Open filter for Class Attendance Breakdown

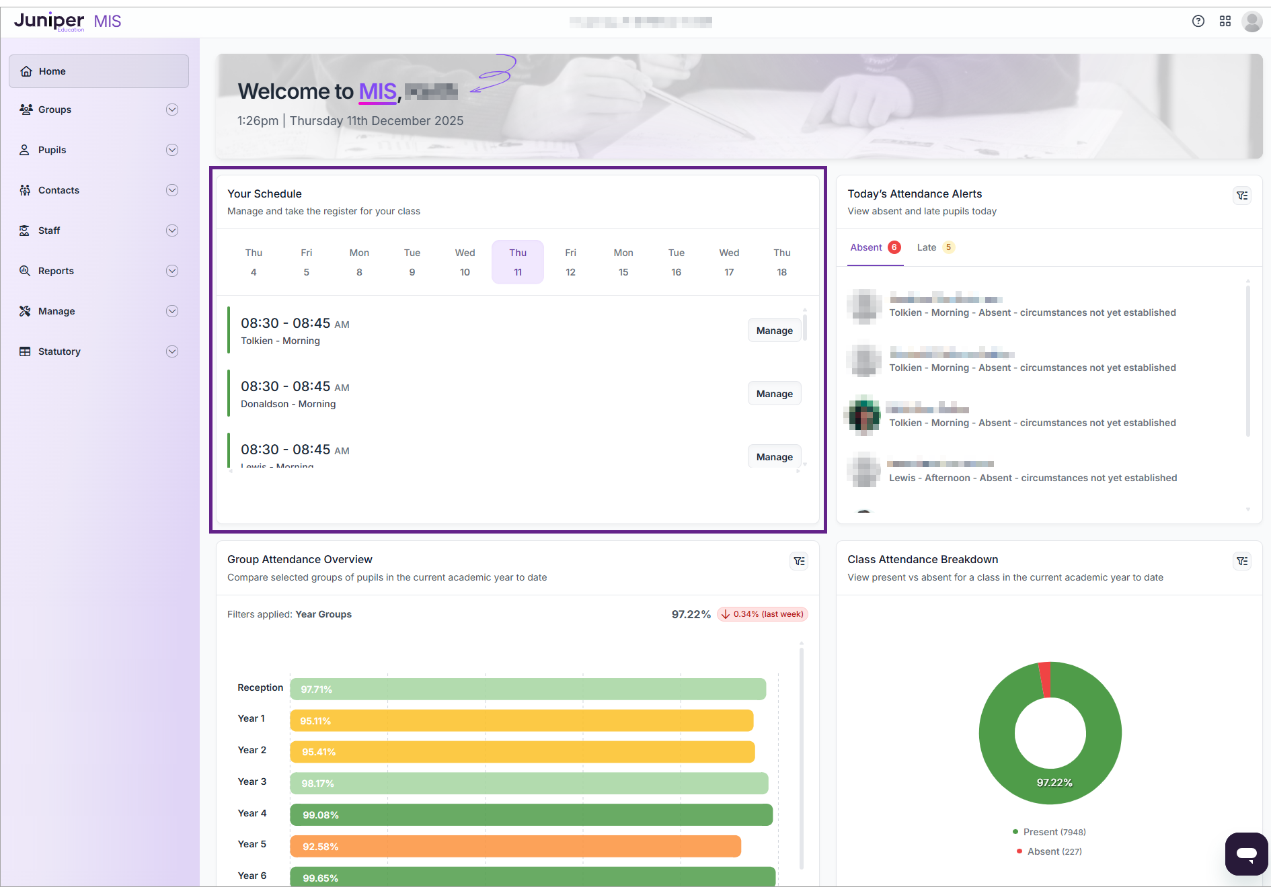[x=1241, y=561]
